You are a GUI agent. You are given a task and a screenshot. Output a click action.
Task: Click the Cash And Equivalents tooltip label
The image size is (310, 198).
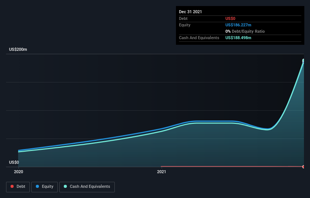point(199,38)
